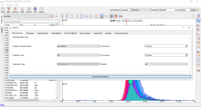This screenshot has height=107, width=201.
Task: Click the bookmark icon in toolbar
Action: click(67, 16)
